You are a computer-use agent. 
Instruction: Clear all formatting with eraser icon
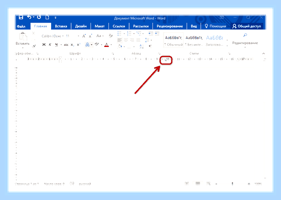111,36
